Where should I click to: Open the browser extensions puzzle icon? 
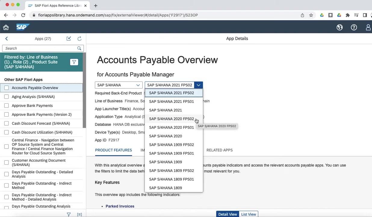pyautogui.click(x=348, y=15)
